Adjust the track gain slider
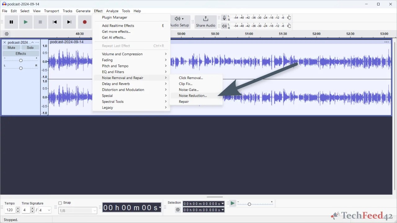Screen dimensions: 397x223 coord(21,60)
